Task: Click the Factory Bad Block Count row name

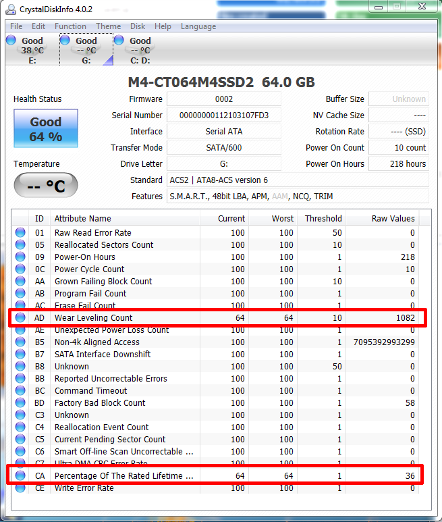Action: (x=100, y=402)
